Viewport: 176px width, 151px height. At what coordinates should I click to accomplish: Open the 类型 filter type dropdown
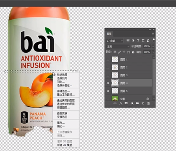[115, 41]
